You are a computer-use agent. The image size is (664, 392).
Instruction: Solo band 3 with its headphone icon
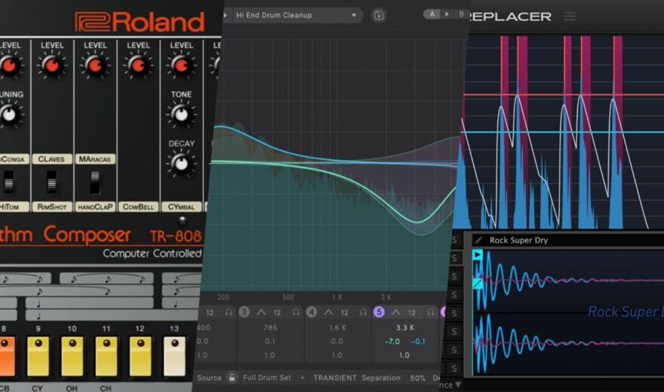point(296,312)
